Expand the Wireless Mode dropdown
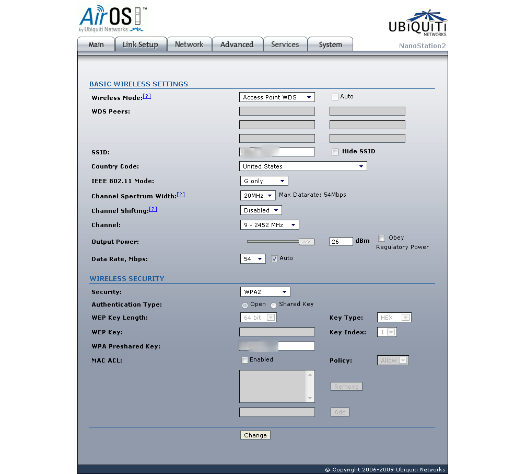The height and width of the screenshot is (474, 526). point(277,97)
